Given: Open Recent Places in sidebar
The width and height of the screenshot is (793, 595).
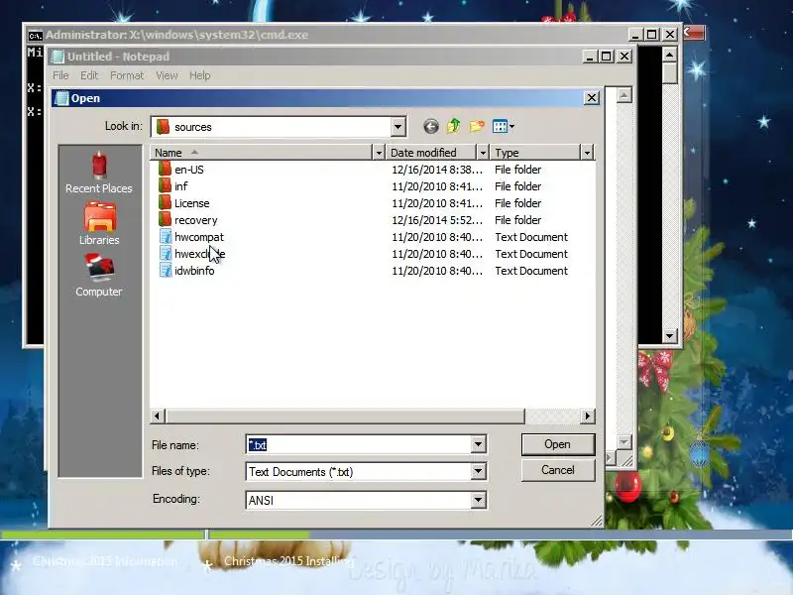Looking at the screenshot, I should 99,173.
